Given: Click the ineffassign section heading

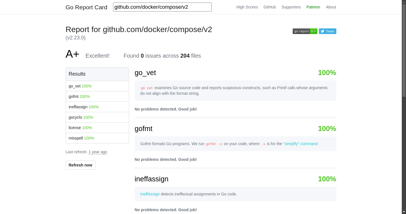Looking at the screenshot, I should coord(151,179).
